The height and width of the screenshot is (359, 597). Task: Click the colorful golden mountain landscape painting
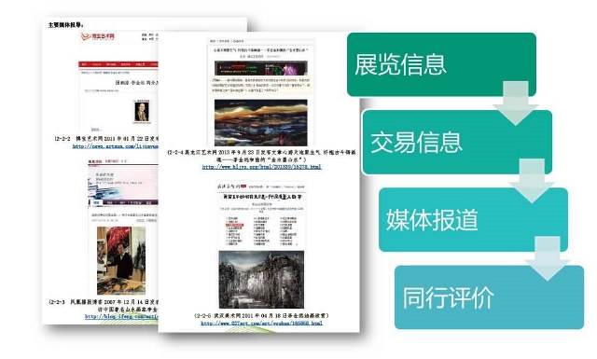(261, 122)
